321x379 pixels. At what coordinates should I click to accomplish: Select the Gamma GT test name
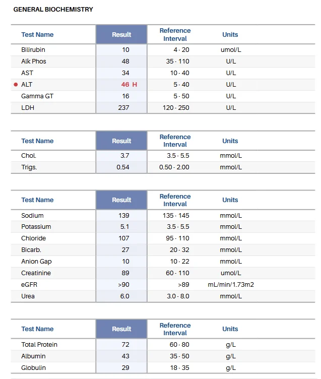pyautogui.click(x=37, y=96)
